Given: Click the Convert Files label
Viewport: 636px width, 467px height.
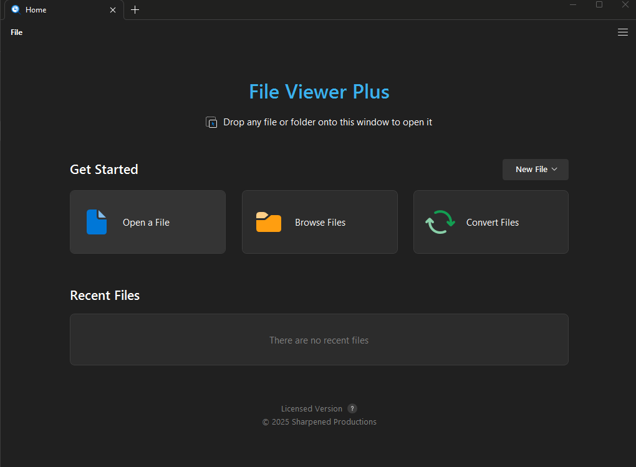Looking at the screenshot, I should pos(492,223).
